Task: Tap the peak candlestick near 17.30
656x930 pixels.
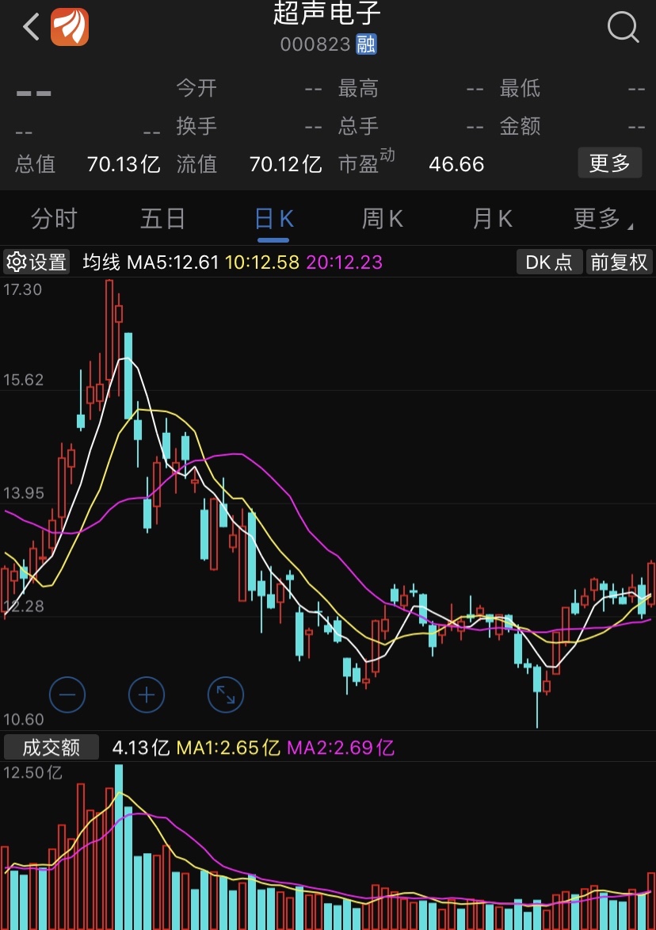Action: click(109, 329)
